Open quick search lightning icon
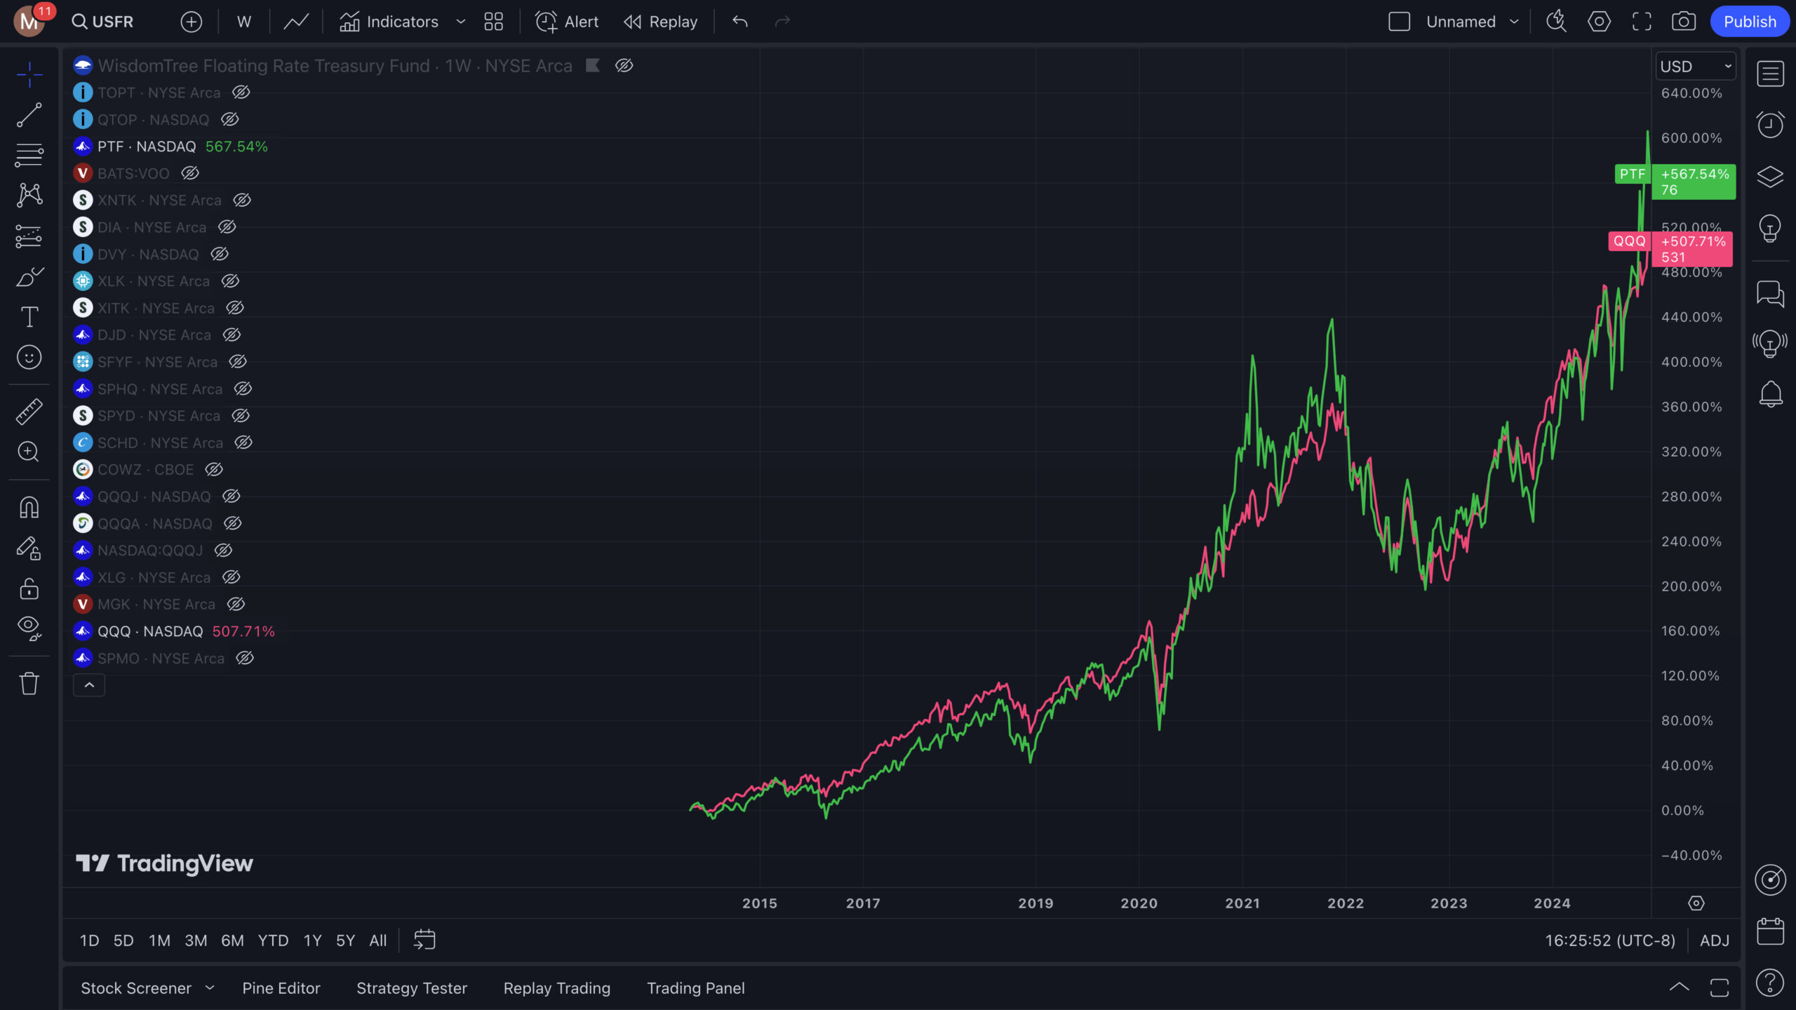 [x=1556, y=22]
